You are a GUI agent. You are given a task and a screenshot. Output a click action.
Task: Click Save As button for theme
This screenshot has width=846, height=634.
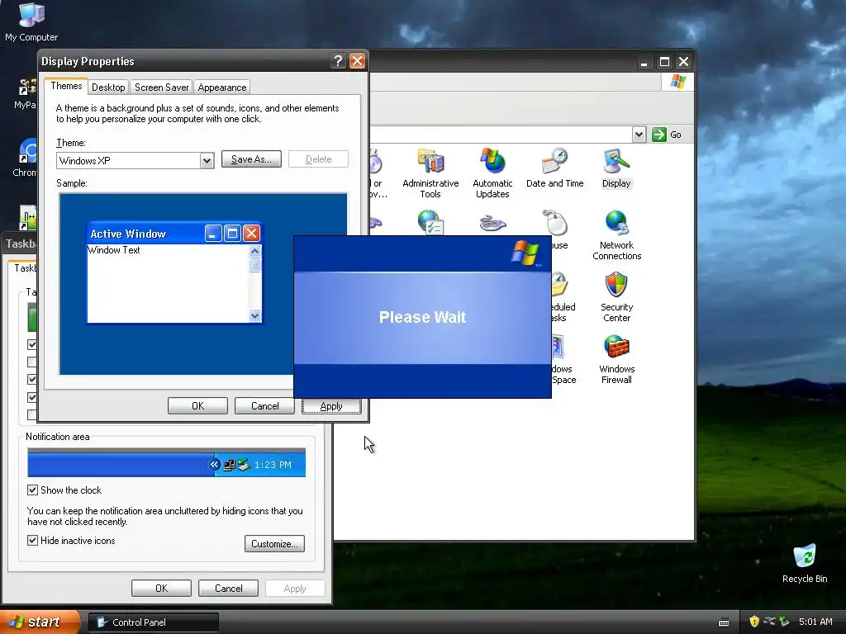tap(251, 159)
